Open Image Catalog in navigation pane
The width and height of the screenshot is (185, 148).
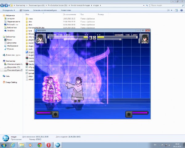click(x=11, y=82)
